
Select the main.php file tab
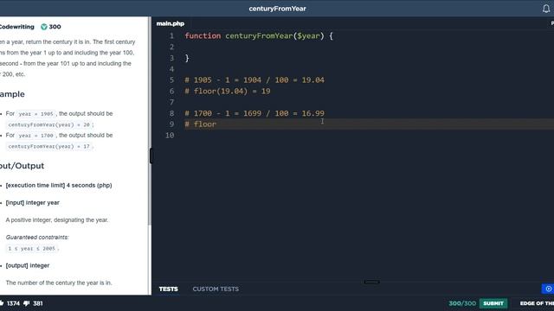click(171, 23)
